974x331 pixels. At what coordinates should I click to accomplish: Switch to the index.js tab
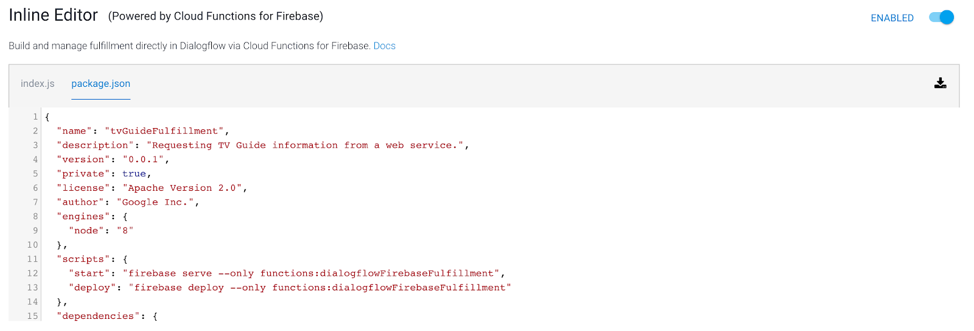pyautogui.click(x=38, y=84)
